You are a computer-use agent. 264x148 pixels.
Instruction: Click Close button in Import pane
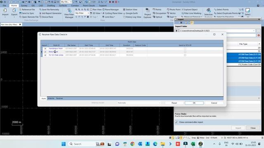253,128
